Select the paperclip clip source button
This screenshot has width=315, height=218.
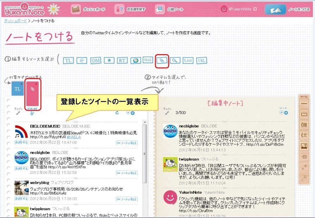click(162, 60)
